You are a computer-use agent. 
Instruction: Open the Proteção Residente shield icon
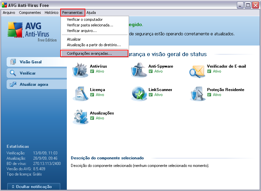(198, 94)
